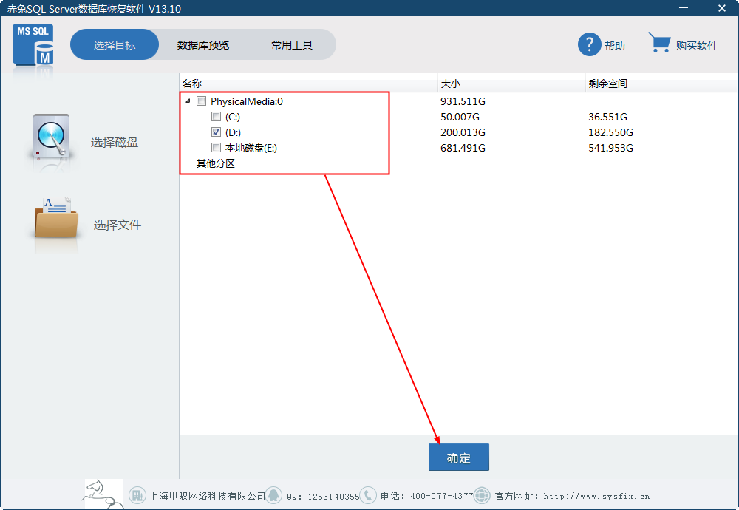This screenshot has height=510, width=739.
Task: Click the QQ penguin icon in footer
Action: click(273, 495)
